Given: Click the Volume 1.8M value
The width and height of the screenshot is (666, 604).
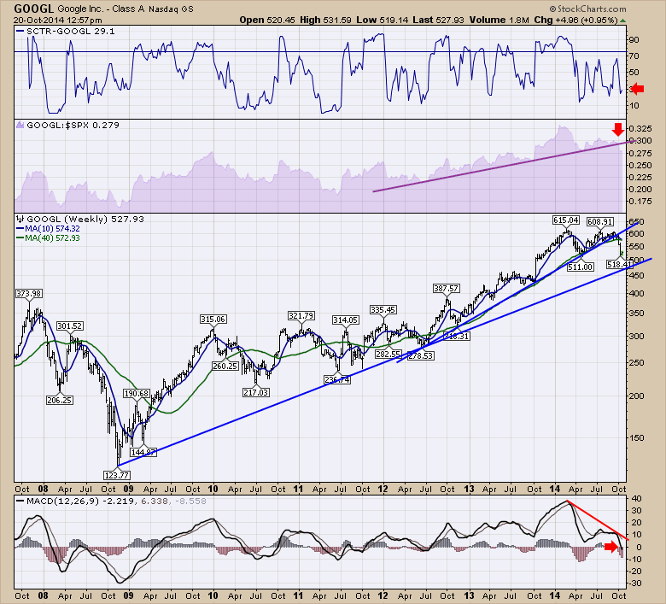Looking at the screenshot, I should click(499, 20).
